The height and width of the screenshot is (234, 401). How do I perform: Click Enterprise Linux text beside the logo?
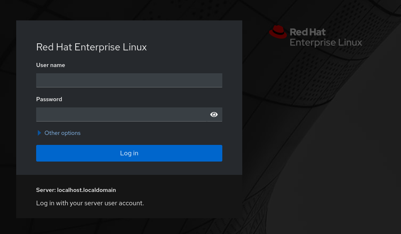326,42
